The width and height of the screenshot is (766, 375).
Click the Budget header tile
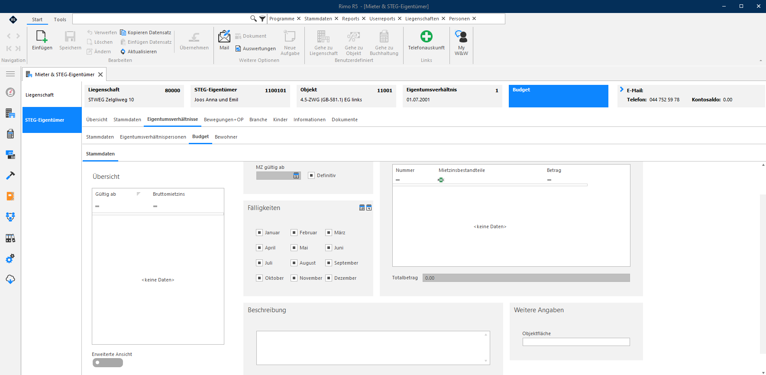tap(559, 96)
